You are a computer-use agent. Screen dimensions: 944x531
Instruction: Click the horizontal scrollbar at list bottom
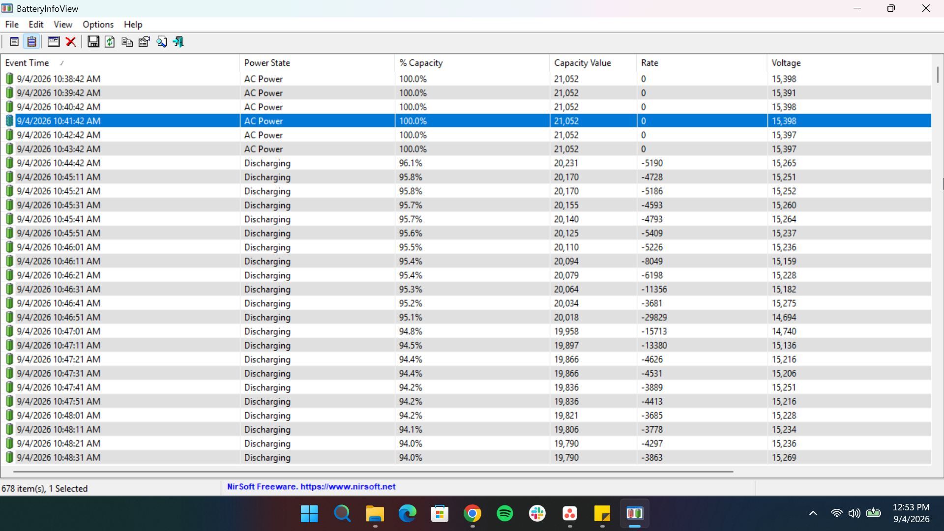click(x=373, y=472)
